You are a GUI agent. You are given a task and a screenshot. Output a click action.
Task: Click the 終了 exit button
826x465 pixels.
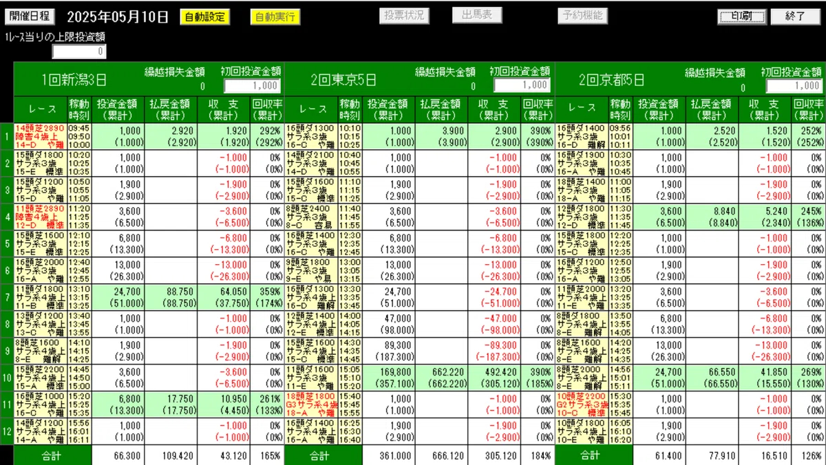795,16
